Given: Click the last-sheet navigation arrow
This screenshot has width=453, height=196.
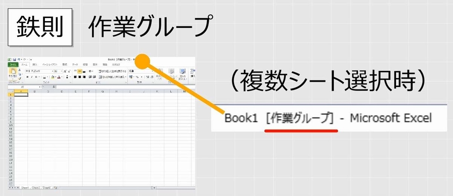Looking at the screenshot, I should coord(18,188).
